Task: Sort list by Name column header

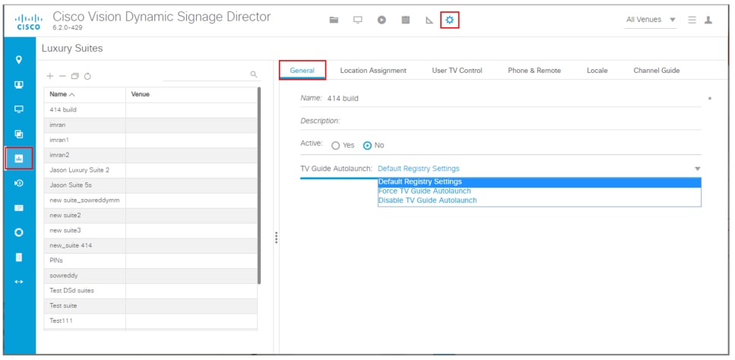Action: click(85, 95)
